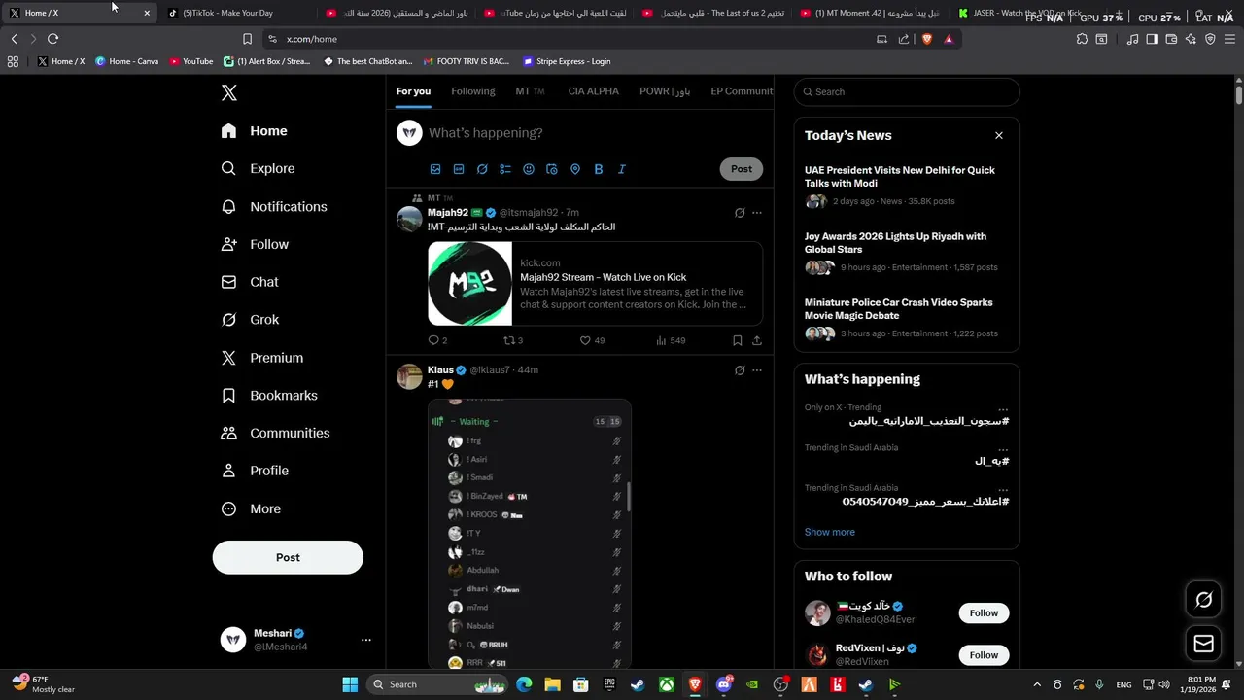Viewport: 1244px width, 700px height.
Task: Open Steam from the taskbar
Action: (x=637, y=684)
